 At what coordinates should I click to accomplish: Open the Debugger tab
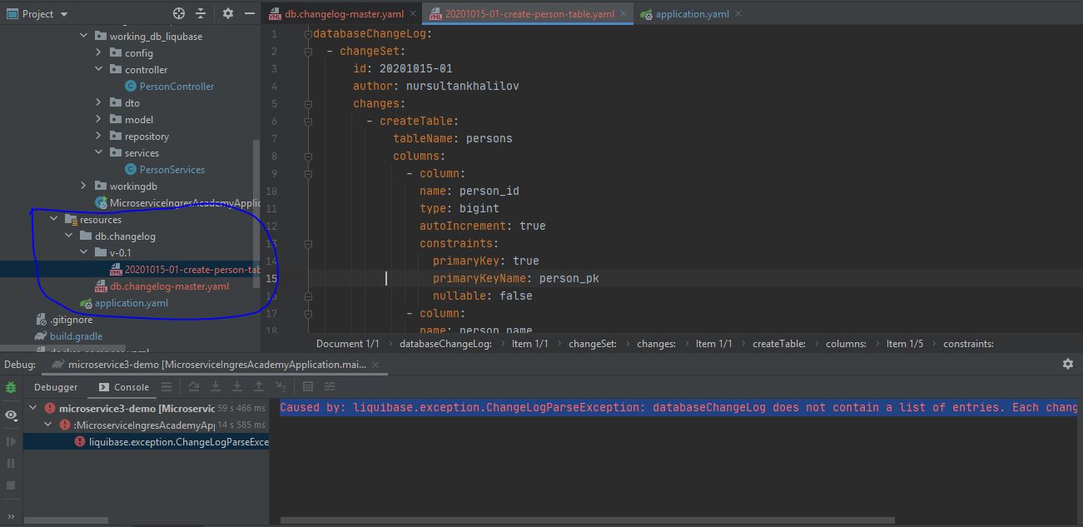(56, 387)
